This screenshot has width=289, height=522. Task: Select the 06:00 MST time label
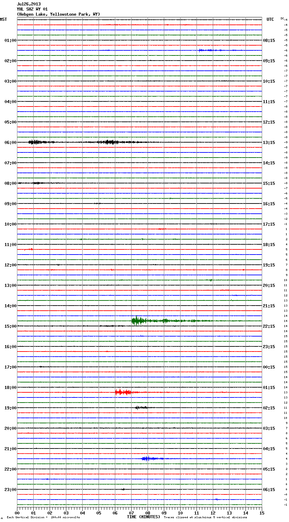(10, 143)
